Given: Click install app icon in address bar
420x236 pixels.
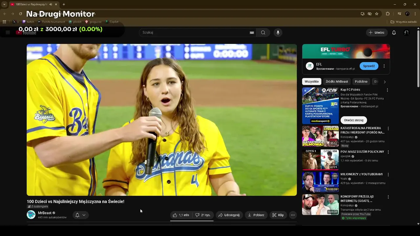Looking at the screenshot, I should (363, 14).
